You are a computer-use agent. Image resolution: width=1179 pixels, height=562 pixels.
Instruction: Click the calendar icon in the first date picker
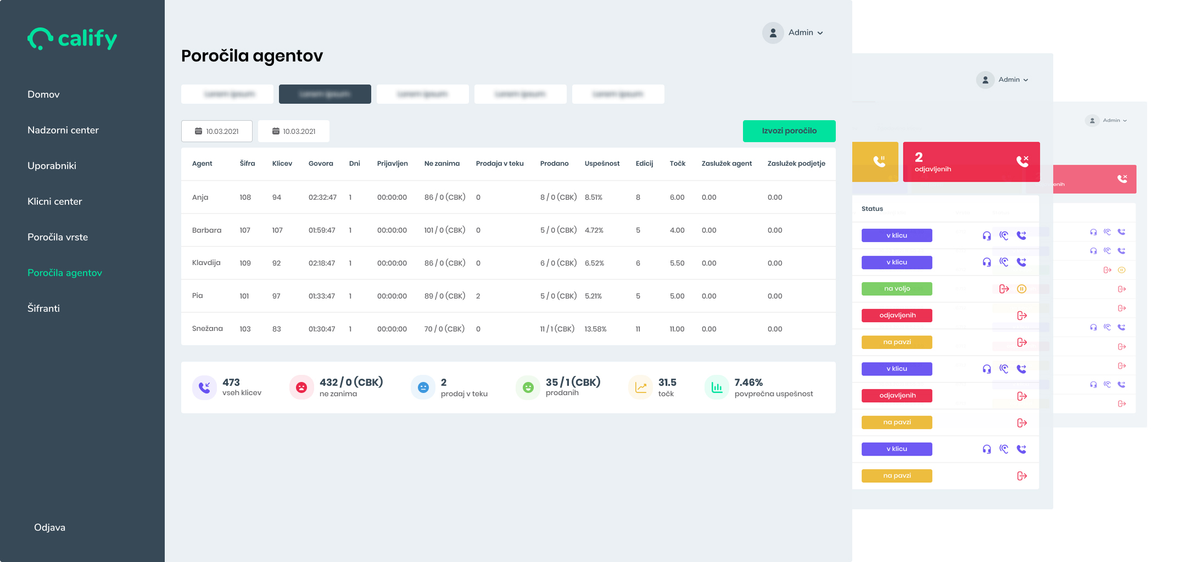click(199, 131)
